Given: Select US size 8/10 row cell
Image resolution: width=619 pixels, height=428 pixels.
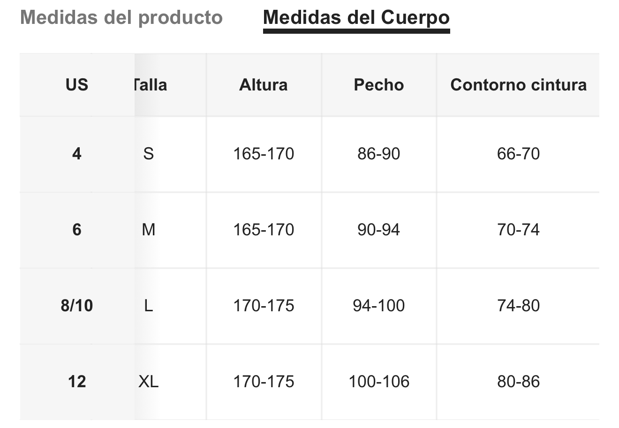Looking at the screenshot, I should point(77,306).
